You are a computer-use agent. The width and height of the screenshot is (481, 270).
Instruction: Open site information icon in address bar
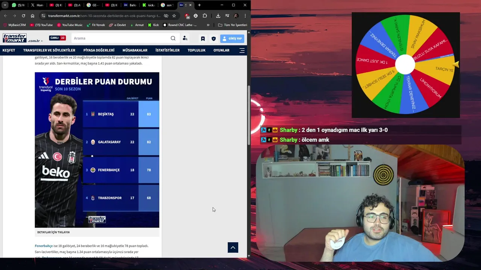[x=43, y=16]
